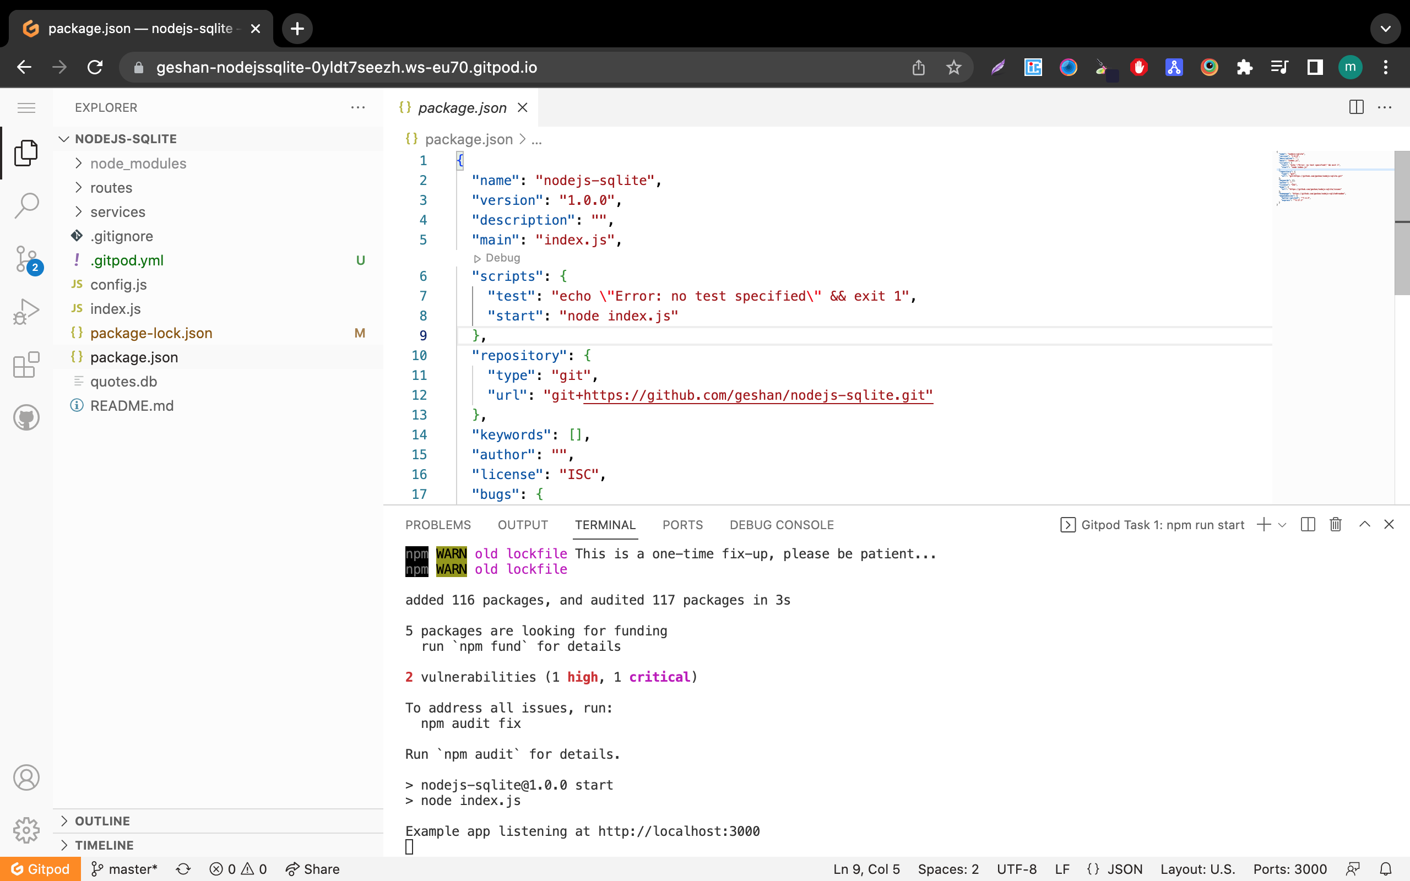The width and height of the screenshot is (1410, 881).
Task: Expand the node_modules folder
Action: (x=79, y=163)
